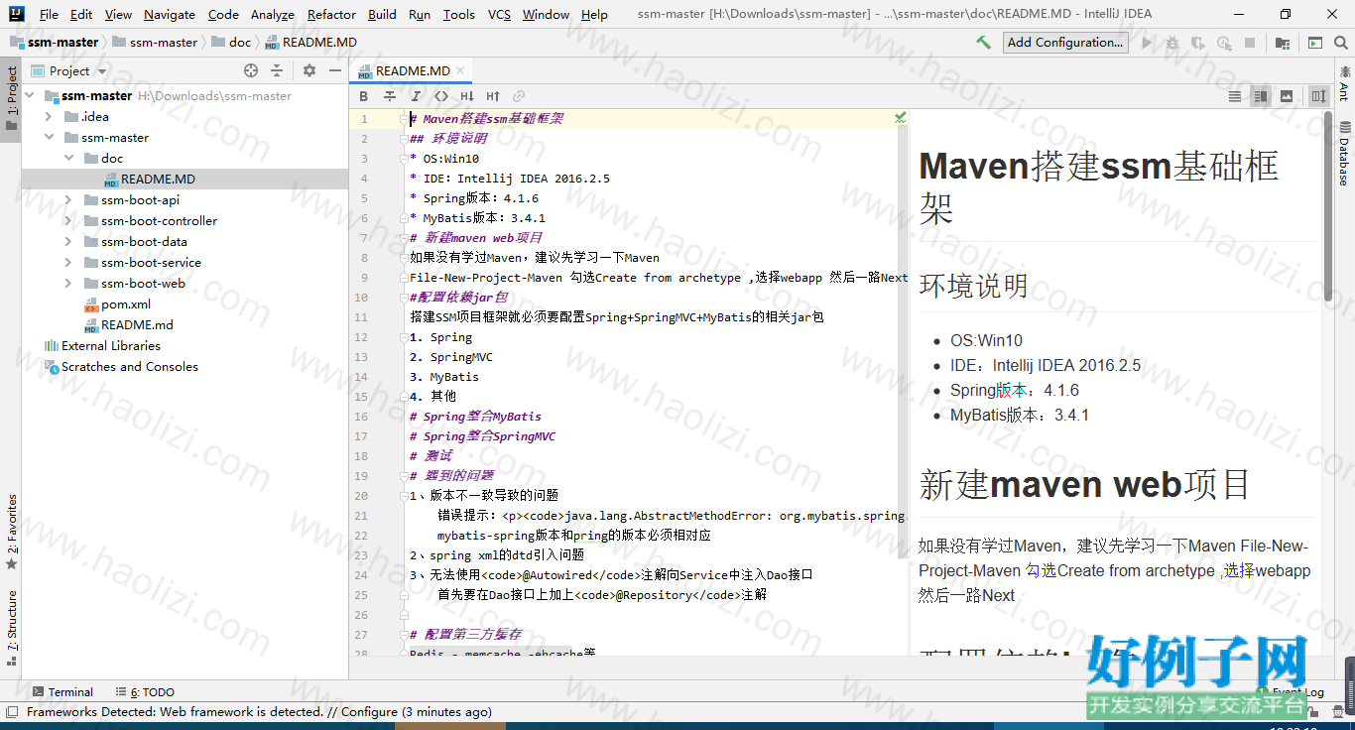Show preview only view mode
Image resolution: width=1355 pixels, height=730 pixels.
[x=1287, y=96]
